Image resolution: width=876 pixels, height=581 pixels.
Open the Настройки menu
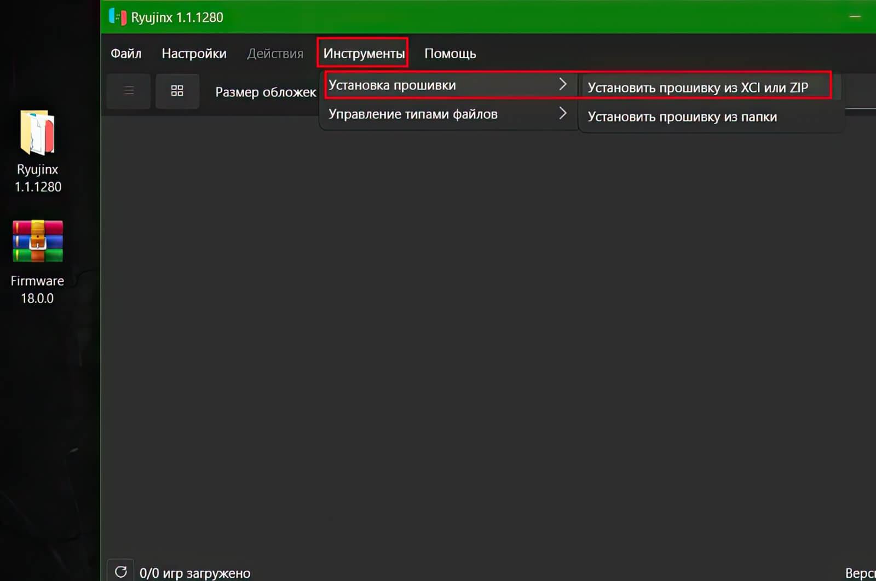[194, 54]
